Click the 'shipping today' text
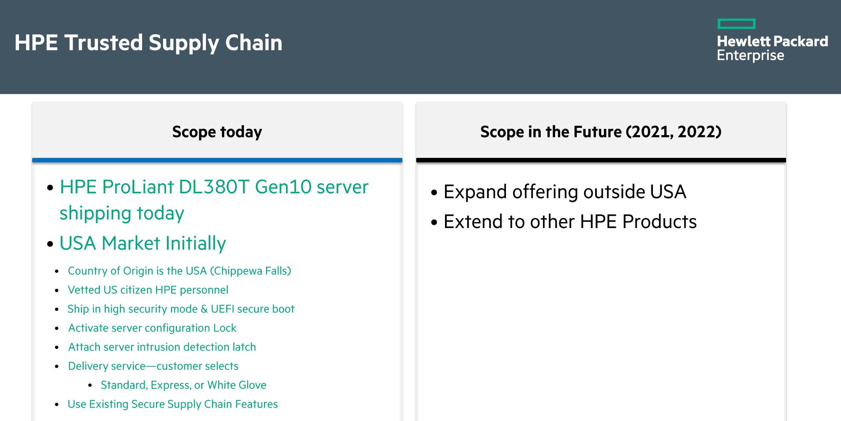 [122, 213]
